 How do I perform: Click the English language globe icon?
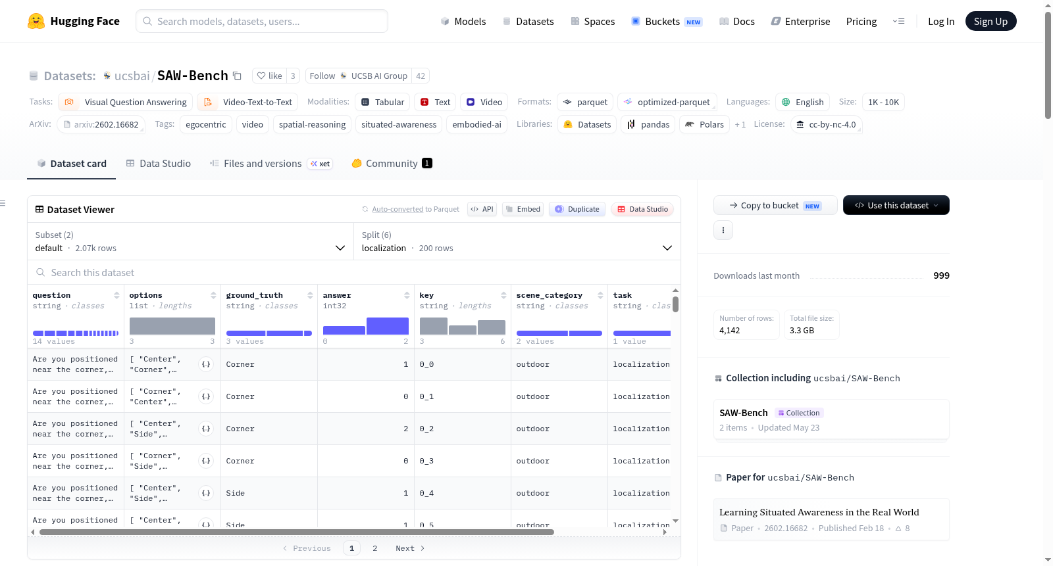point(786,102)
